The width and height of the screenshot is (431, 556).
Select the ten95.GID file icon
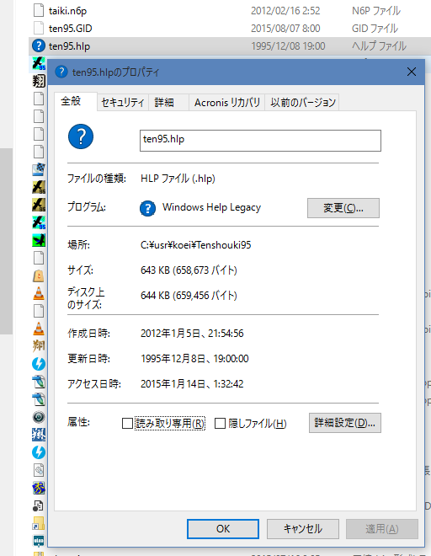[x=39, y=28]
